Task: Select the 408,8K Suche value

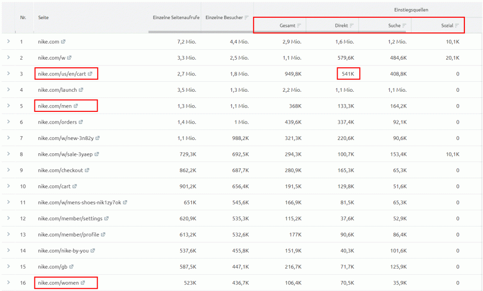Action: pyautogui.click(x=398, y=74)
